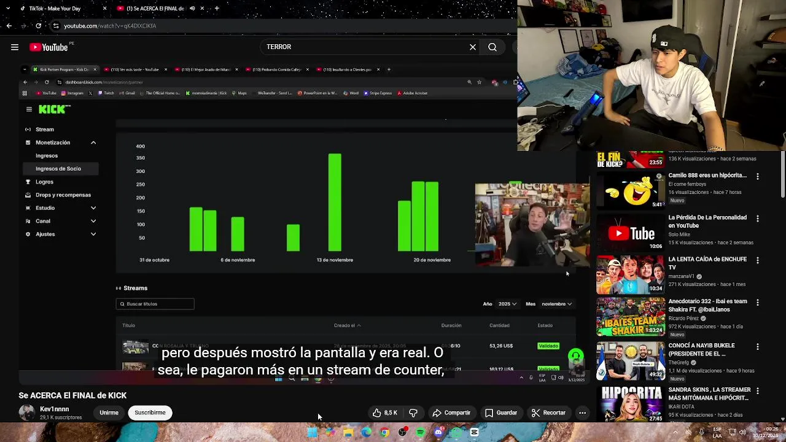Screen dimensions: 786x442
Task: Open the volume control in system tray
Action: [742, 432]
